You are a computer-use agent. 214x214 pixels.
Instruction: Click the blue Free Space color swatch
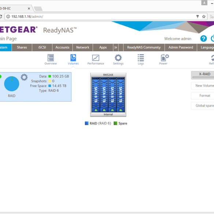(50, 86)
